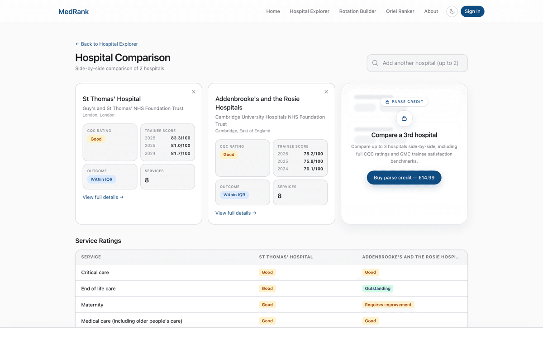
Task: Click St Thomas' CQC rating Good badge
Action: coord(96,139)
